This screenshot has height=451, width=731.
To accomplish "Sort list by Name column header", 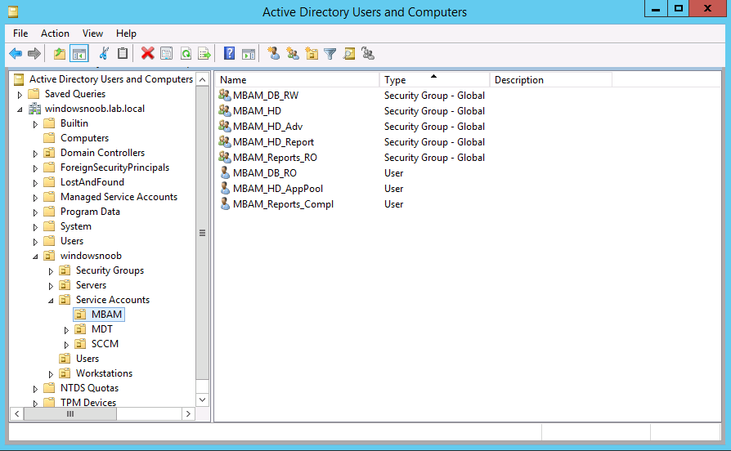I will click(x=298, y=80).
